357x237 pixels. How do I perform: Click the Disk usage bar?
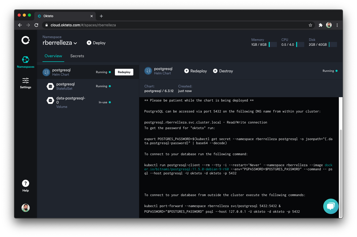click(x=333, y=44)
